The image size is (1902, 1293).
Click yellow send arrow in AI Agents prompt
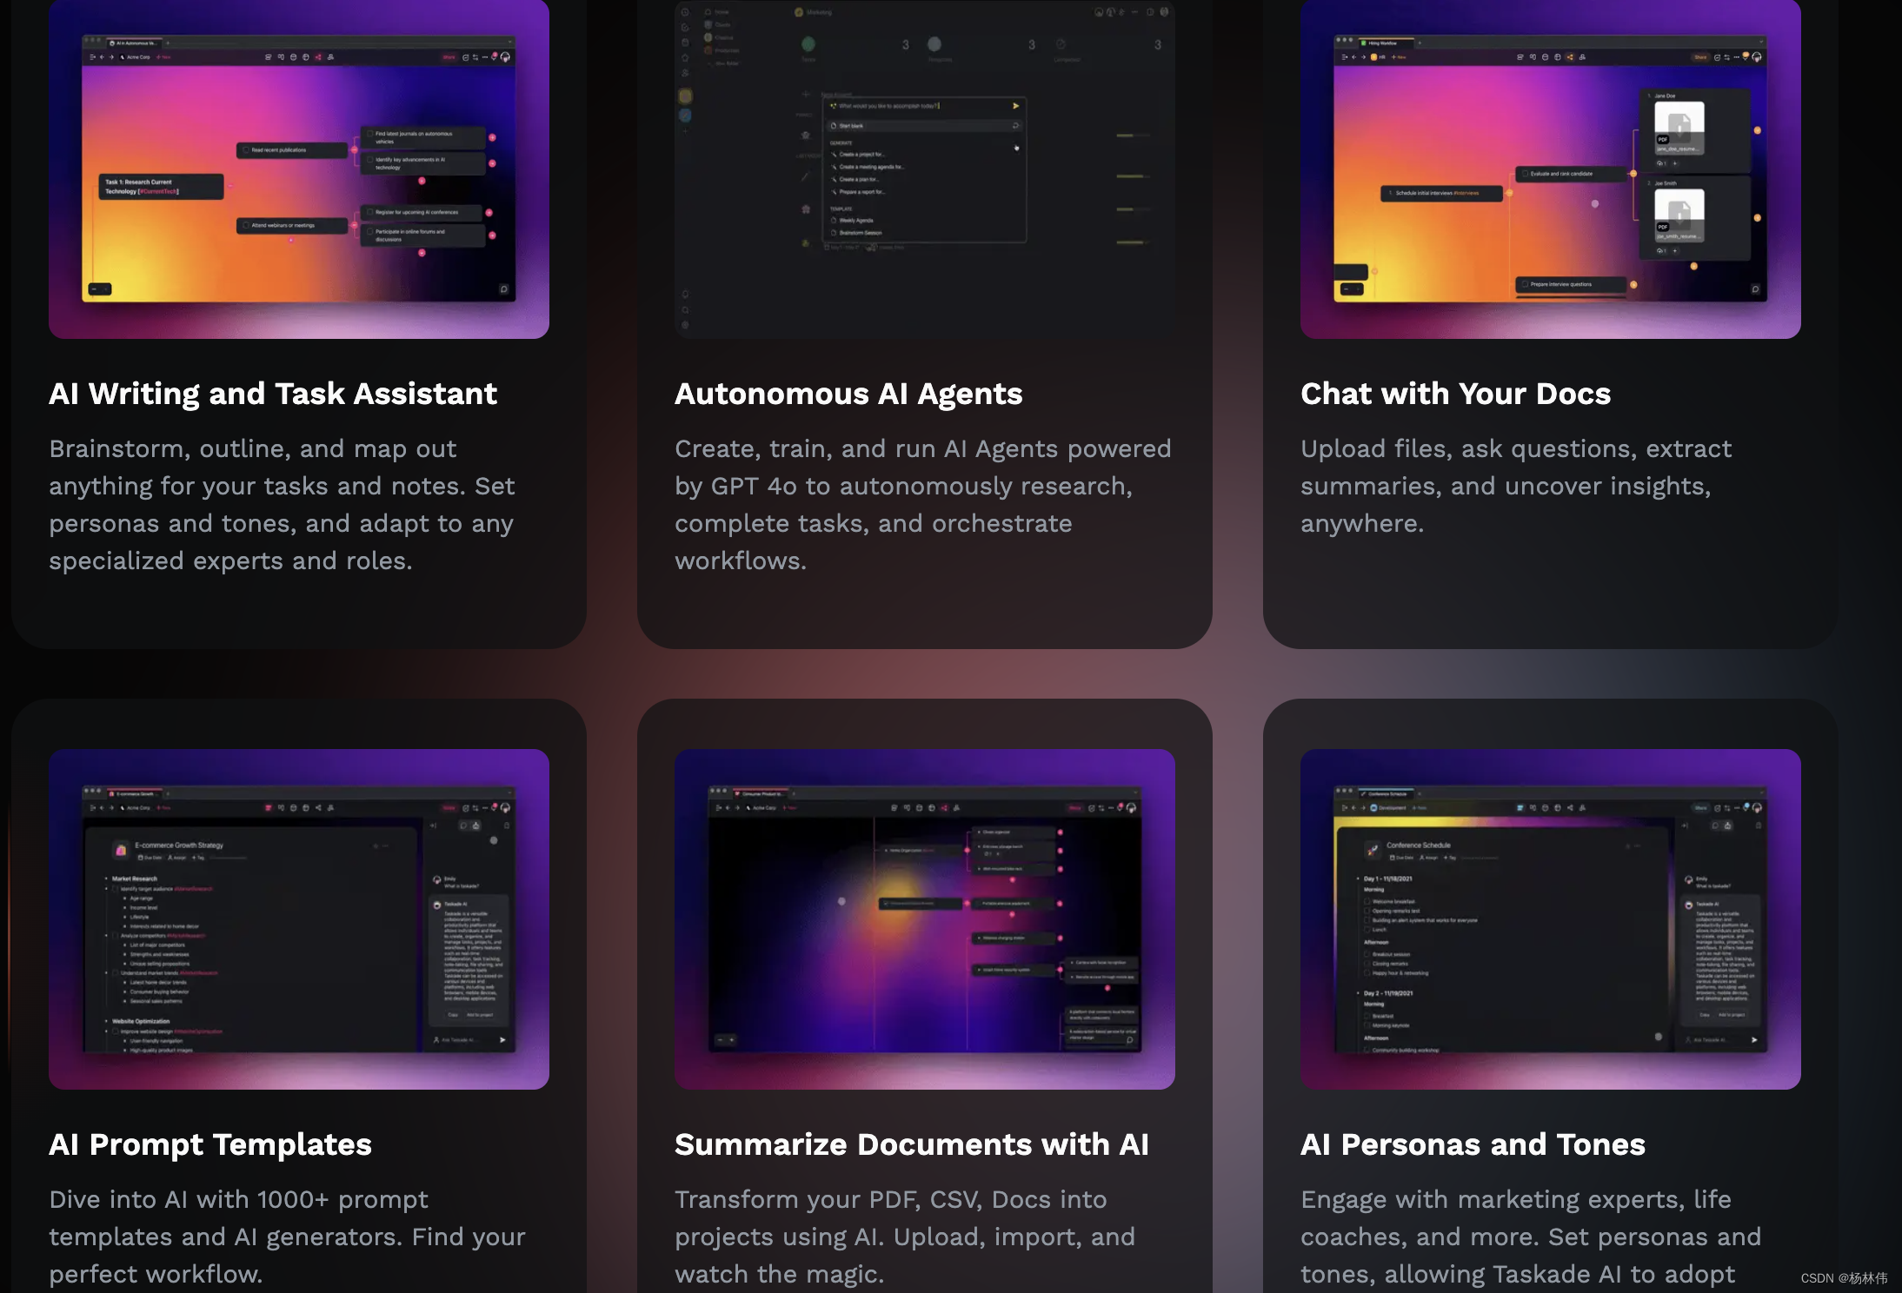pos(1015,106)
